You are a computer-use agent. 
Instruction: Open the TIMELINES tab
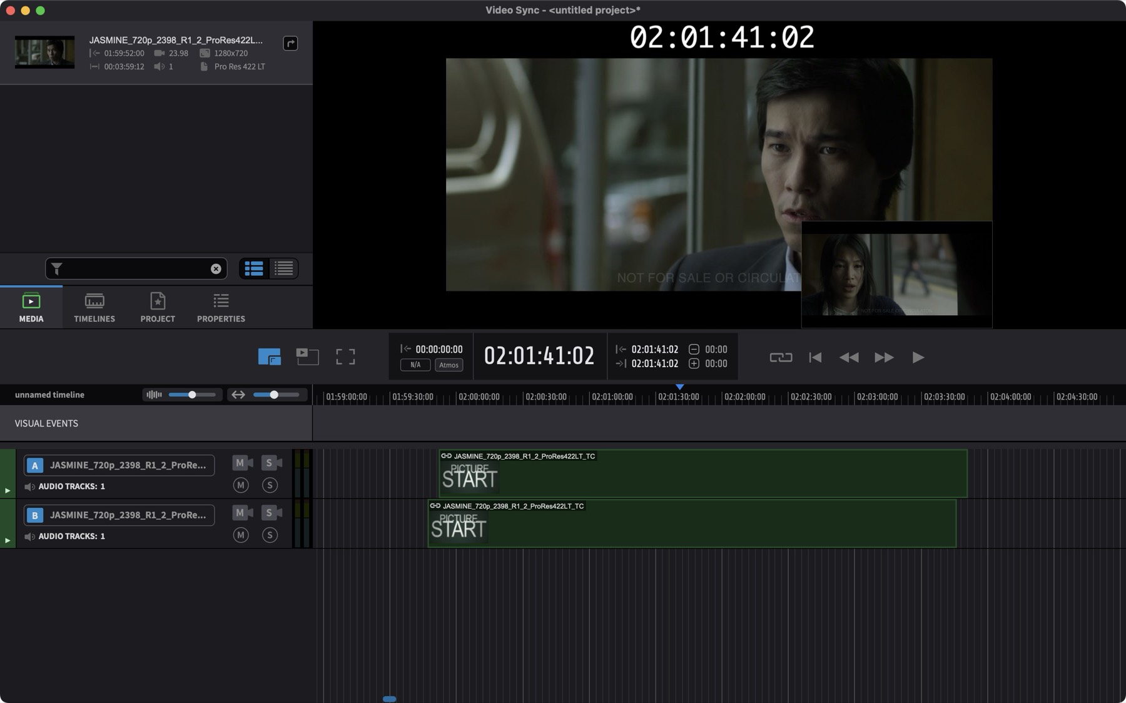[94, 308]
